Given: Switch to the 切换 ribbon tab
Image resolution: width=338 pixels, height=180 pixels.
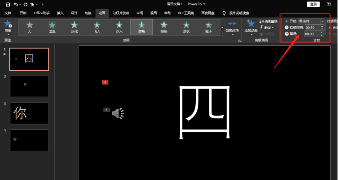Looking at the screenshot, I should click(88, 13).
